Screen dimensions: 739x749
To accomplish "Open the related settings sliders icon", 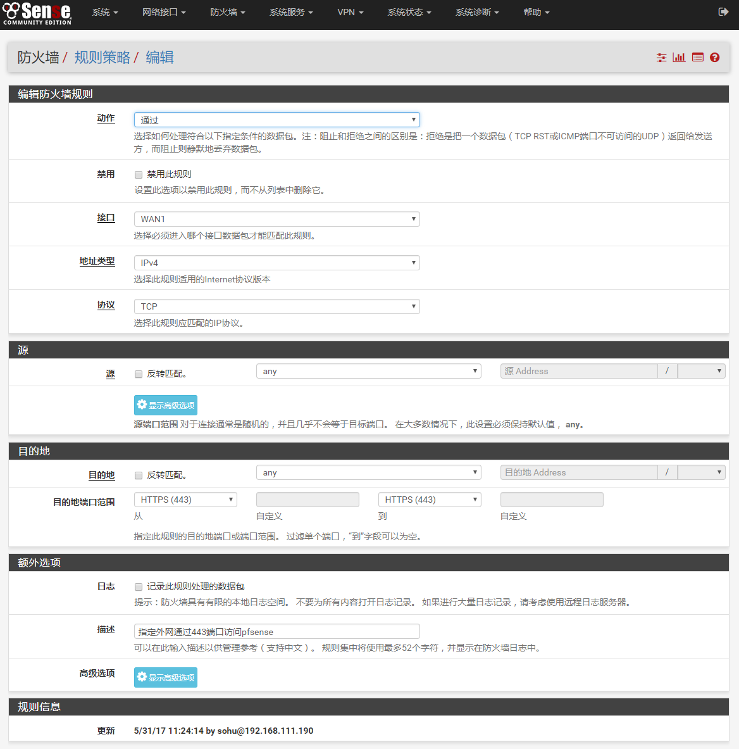I will (x=661, y=58).
